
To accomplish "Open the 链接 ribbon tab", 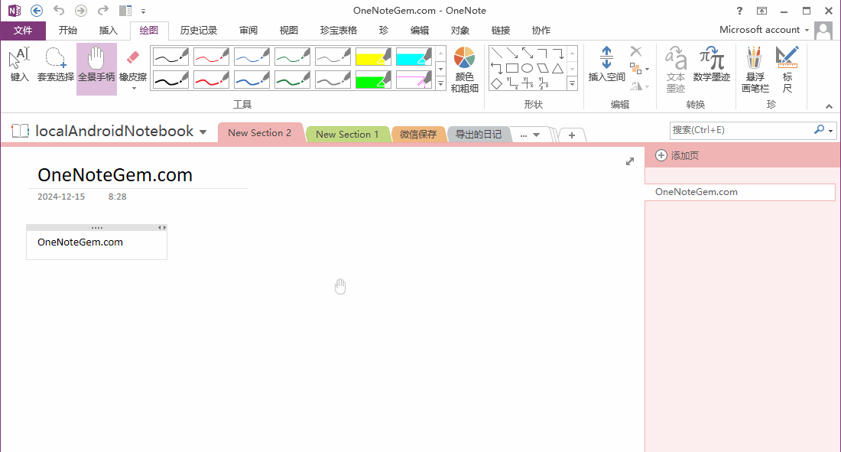I will tap(501, 31).
